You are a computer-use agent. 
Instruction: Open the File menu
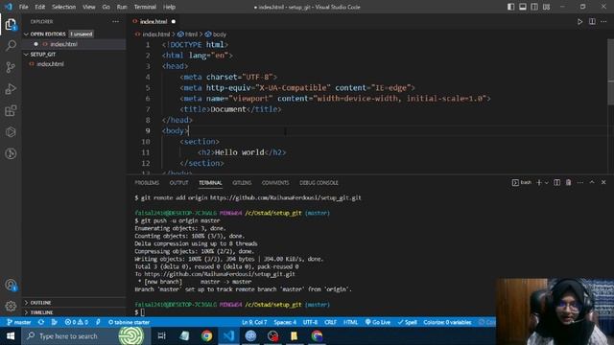pyautogui.click(x=23, y=7)
